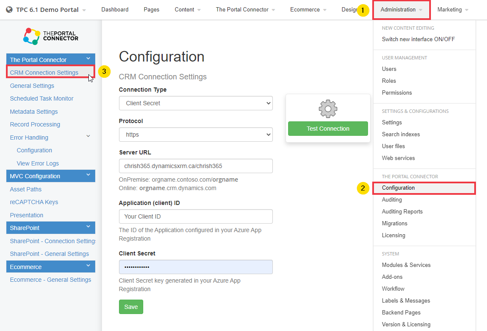This screenshot has height=331, width=487.
Task: Click the gear icon above Test Connection
Action: coord(328,109)
